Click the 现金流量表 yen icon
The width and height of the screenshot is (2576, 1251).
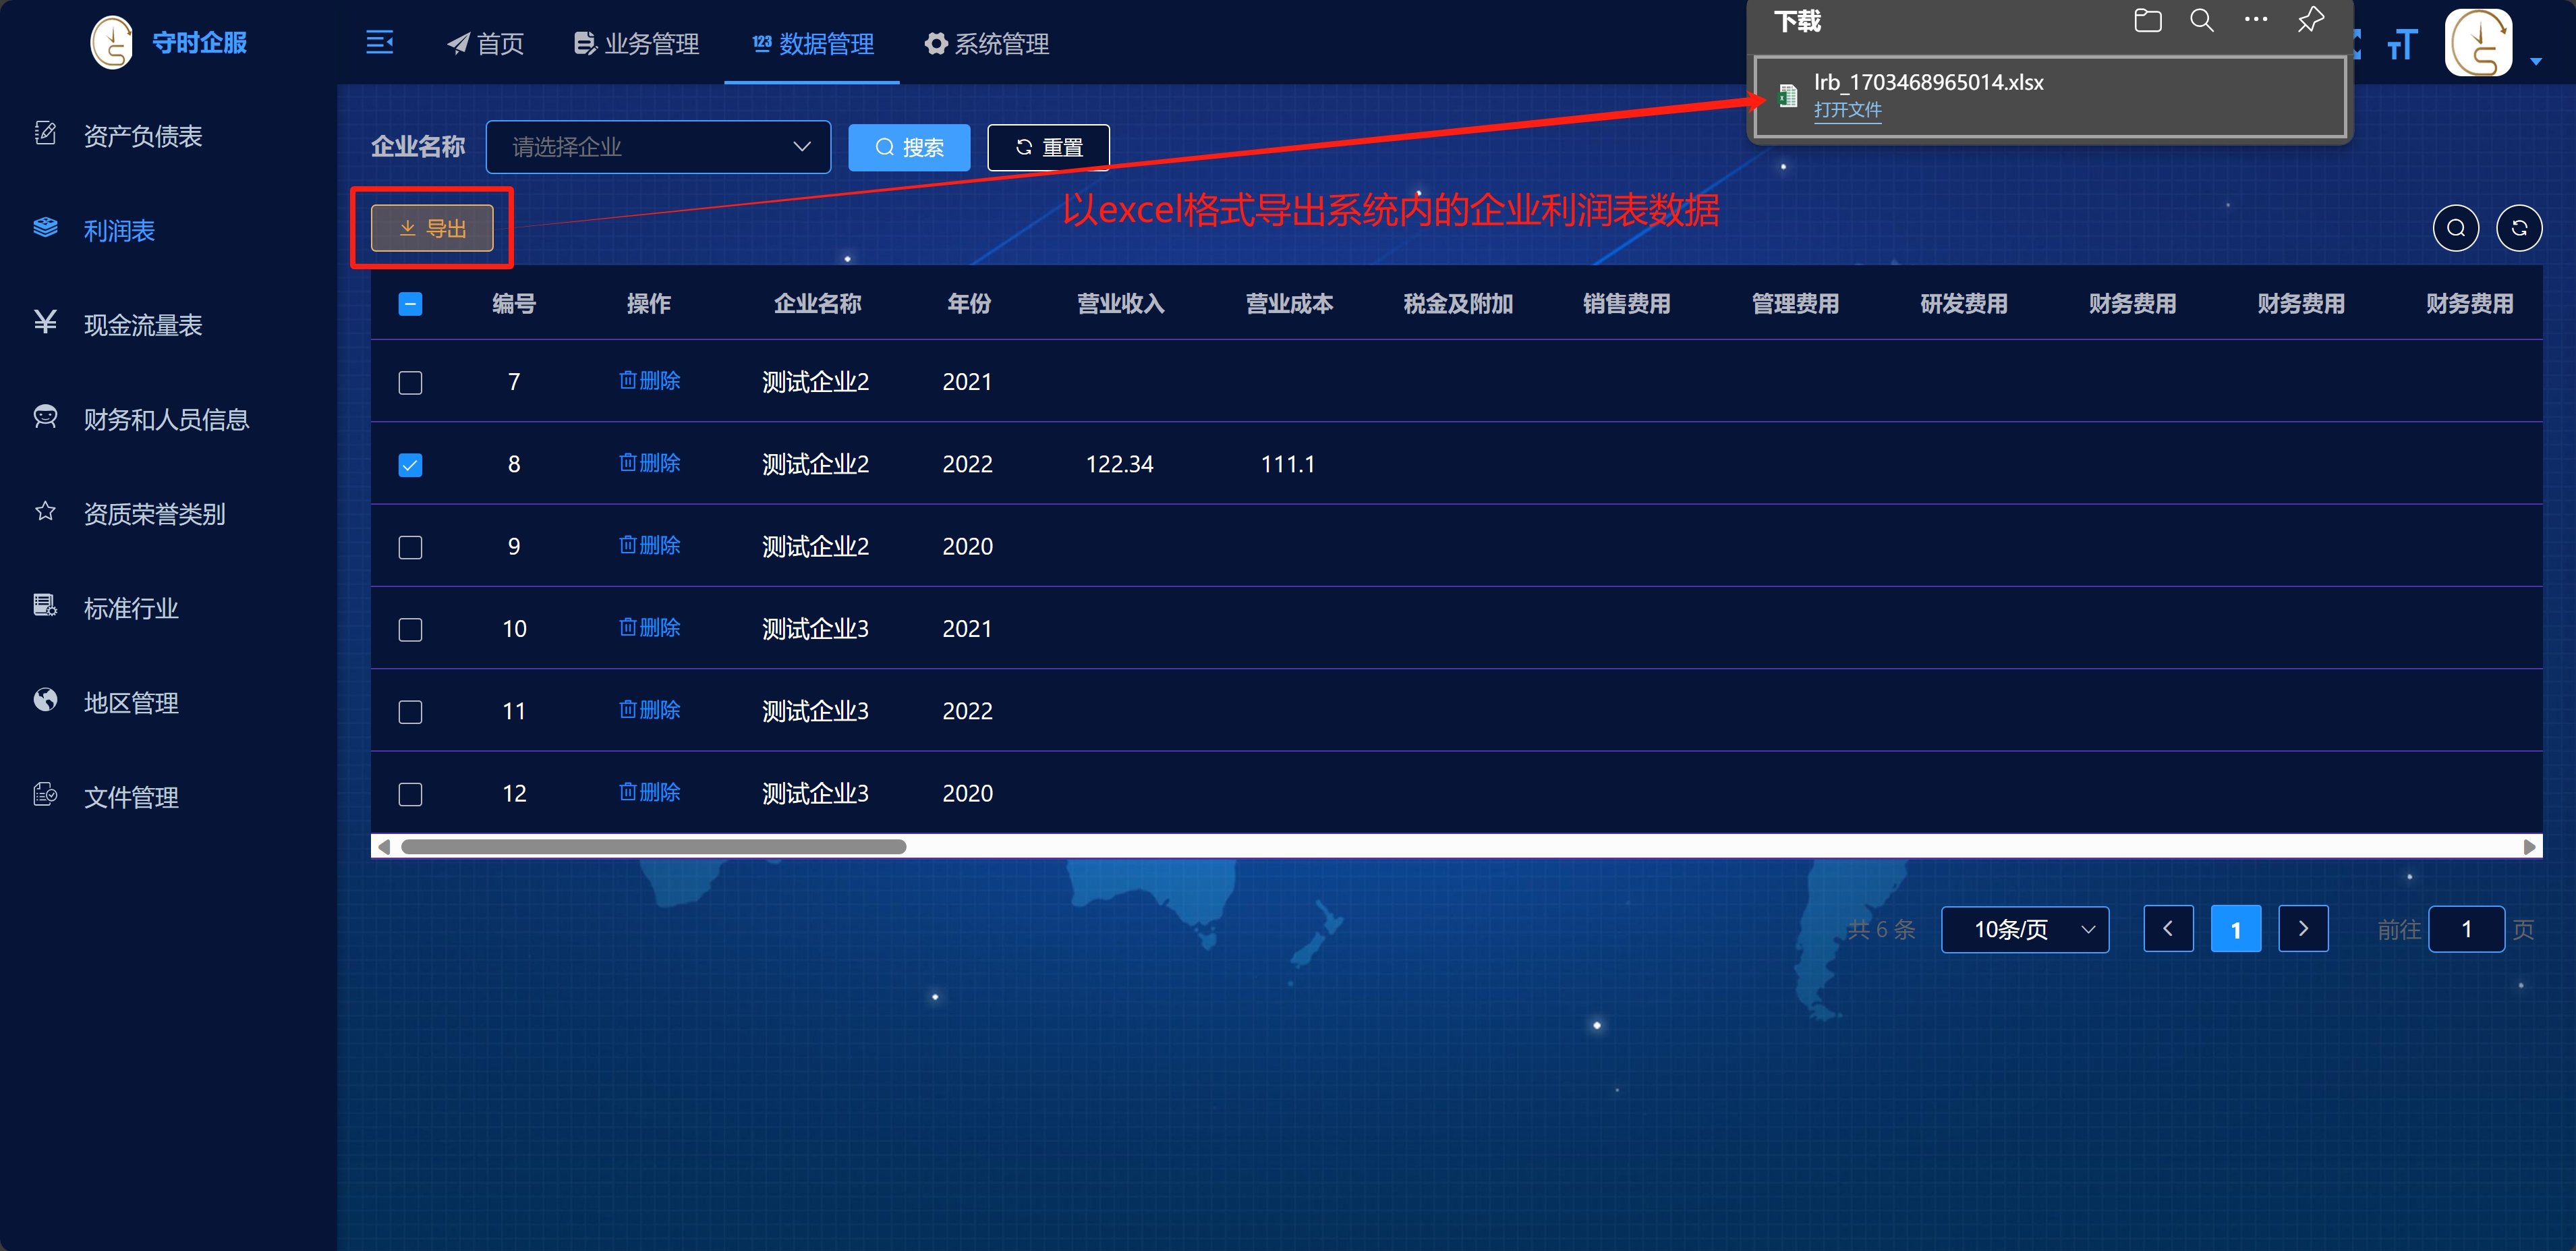pyautogui.click(x=45, y=322)
